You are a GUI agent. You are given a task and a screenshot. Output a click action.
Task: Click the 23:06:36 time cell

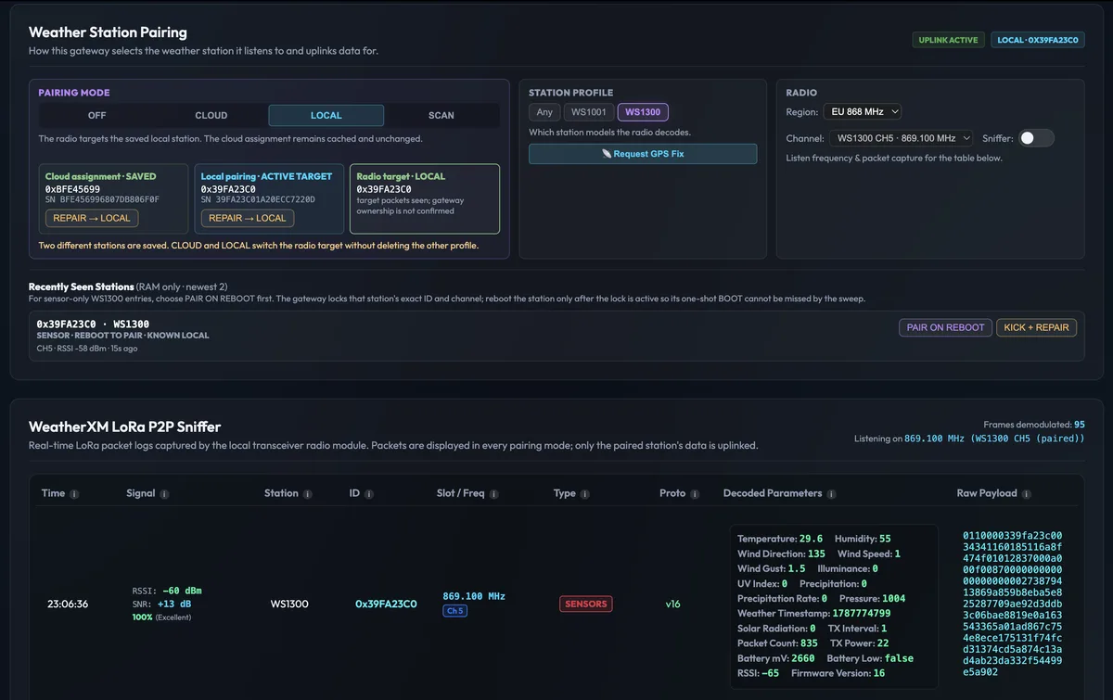[68, 604]
